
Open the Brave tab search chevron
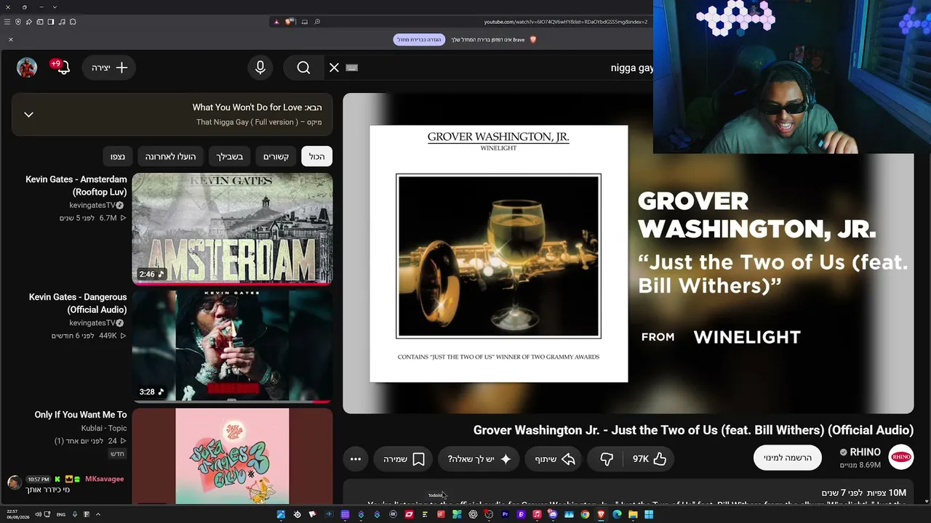[55, 7]
